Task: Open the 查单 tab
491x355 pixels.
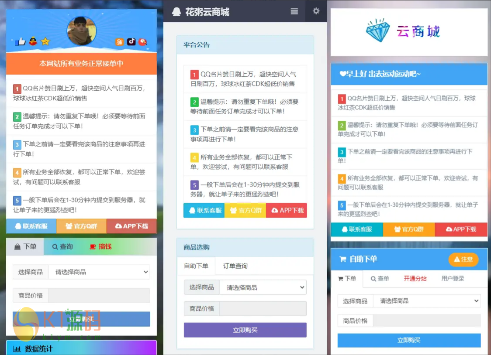Action: (380, 279)
